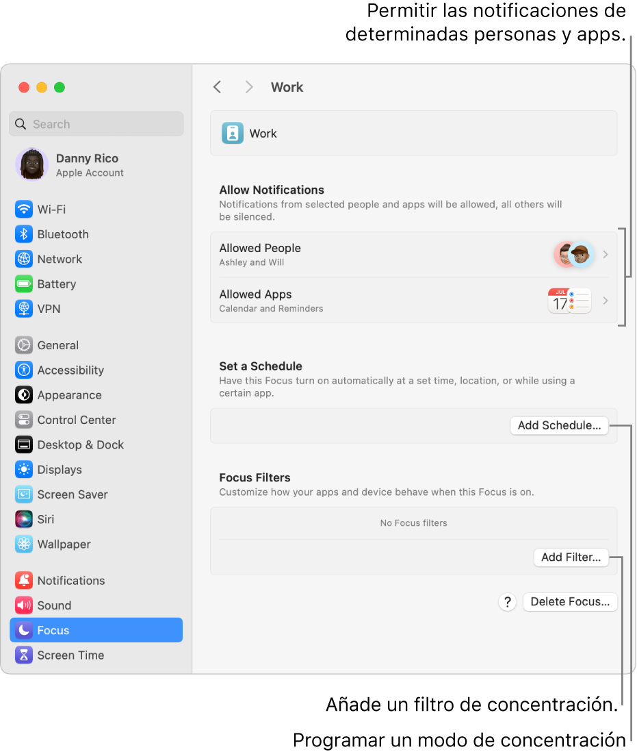Image resolution: width=637 pixels, height=754 pixels.
Task: Go back with the left chevron
Action: pos(217,87)
